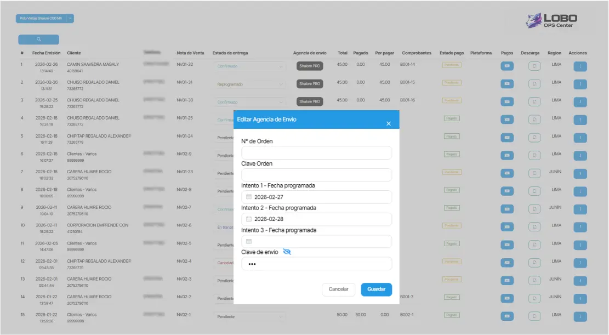This screenshot has height=335, width=609.
Task: Open Acciones menu for the JUNÍN row 7
Action: (580, 173)
